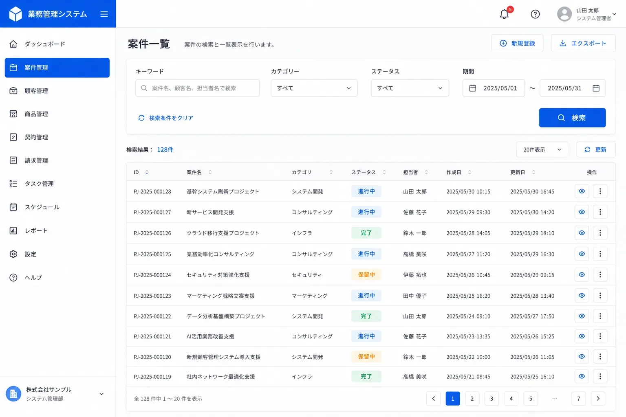This screenshot has width=626, height=417.
Task: Sort table by カテゴリ column
Action: [x=331, y=172]
